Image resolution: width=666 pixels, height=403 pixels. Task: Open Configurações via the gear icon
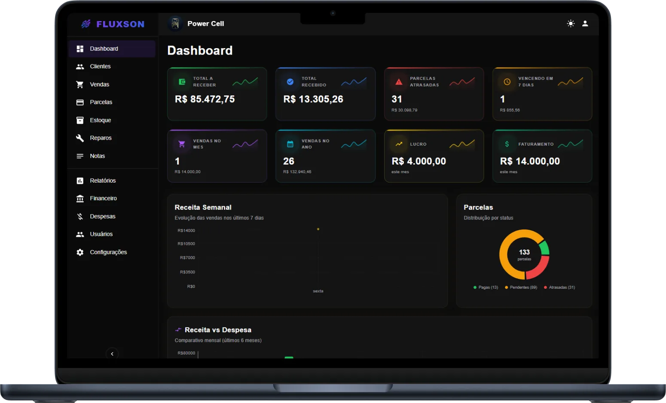click(x=80, y=252)
